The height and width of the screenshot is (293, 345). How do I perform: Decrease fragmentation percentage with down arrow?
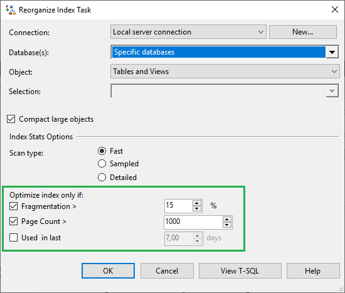(x=197, y=208)
